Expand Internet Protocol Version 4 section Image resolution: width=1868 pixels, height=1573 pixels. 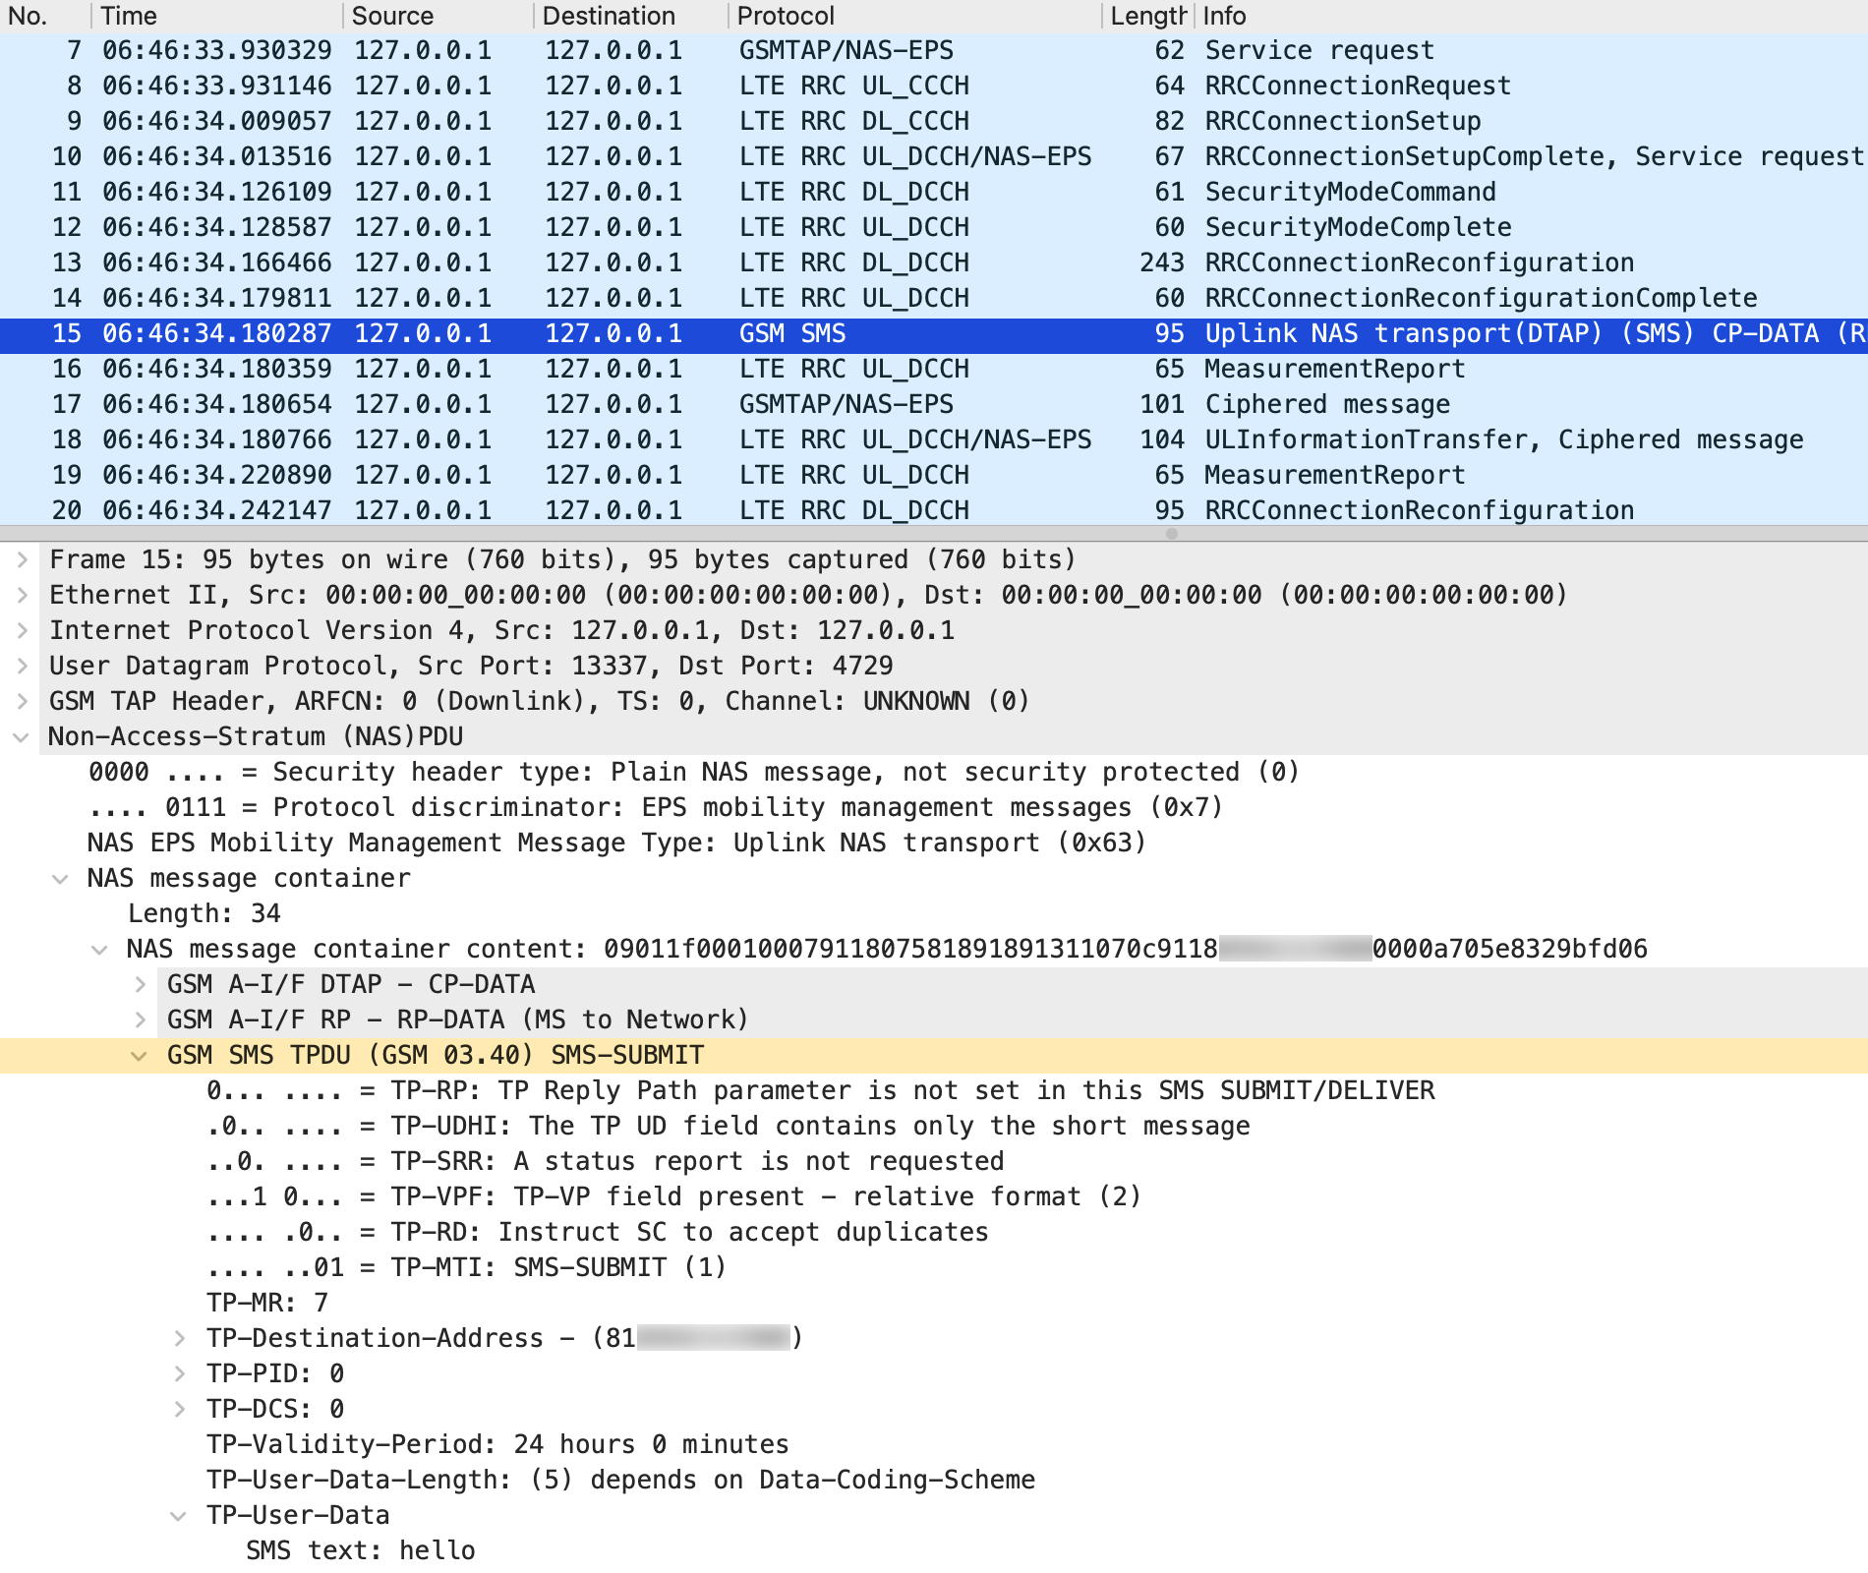pos(22,630)
